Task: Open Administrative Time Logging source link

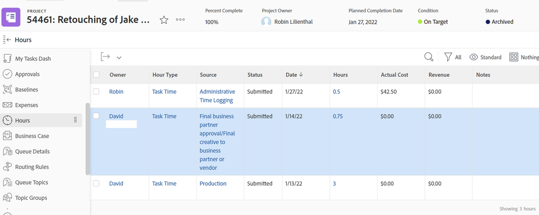Action: coord(217,96)
